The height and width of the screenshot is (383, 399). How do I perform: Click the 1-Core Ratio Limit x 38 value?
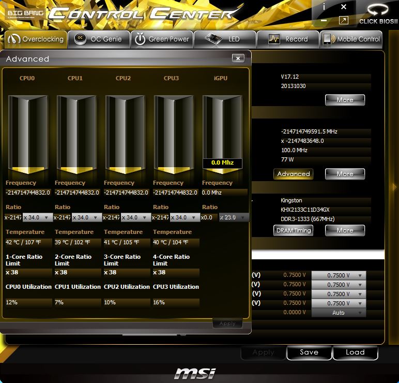(x=28, y=272)
